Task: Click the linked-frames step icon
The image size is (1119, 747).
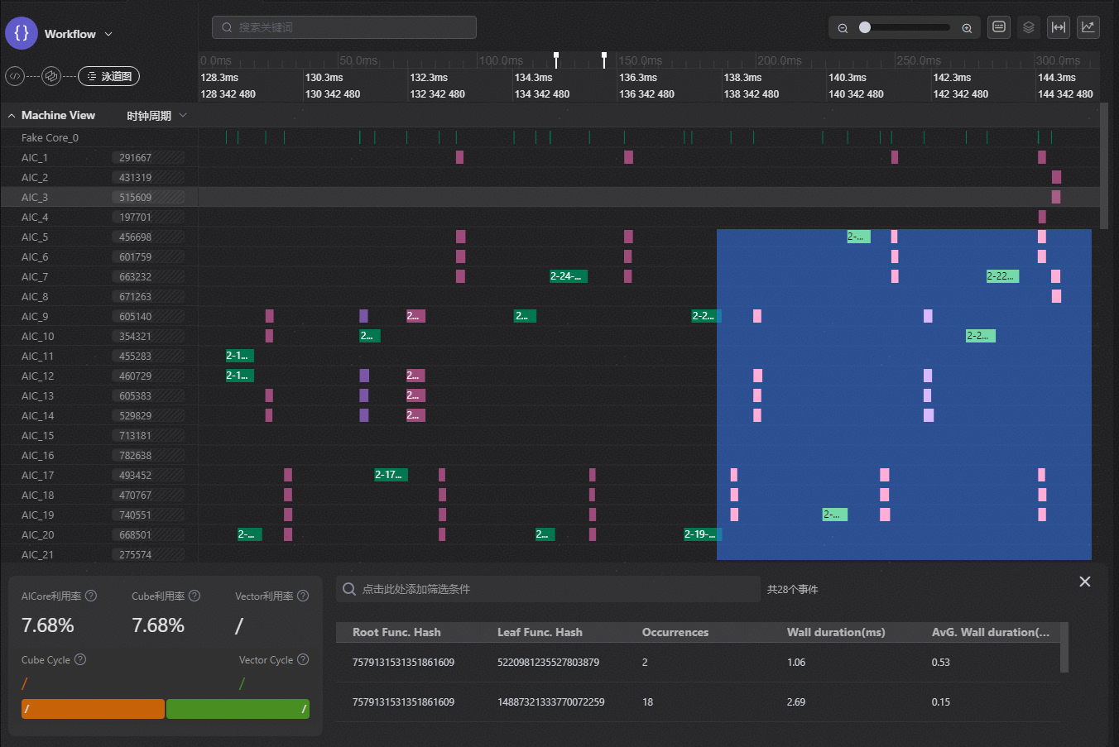Action: click(51, 76)
